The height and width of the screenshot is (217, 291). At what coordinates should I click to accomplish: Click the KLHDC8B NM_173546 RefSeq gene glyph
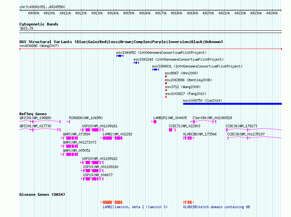189,138
